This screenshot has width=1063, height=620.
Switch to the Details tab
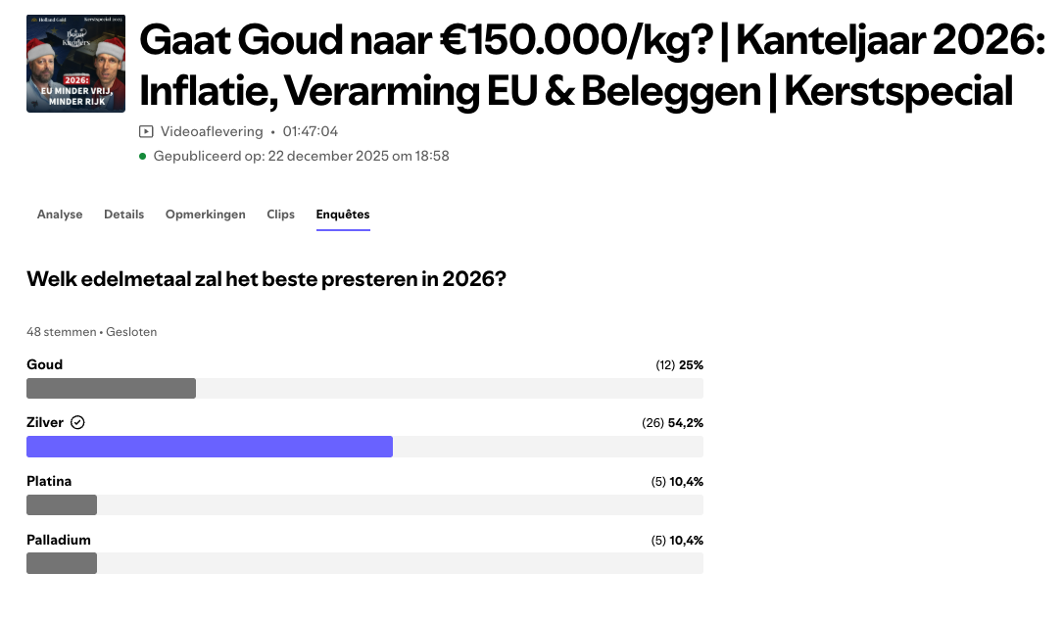(x=123, y=215)
